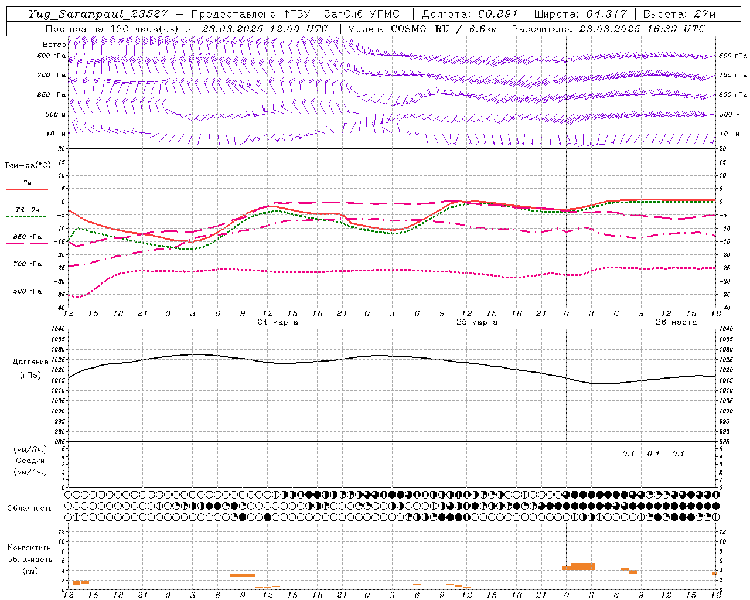Click the longitude value Долгота: 60.891
This screenshot has width=750, height=600.
[470, 14]
